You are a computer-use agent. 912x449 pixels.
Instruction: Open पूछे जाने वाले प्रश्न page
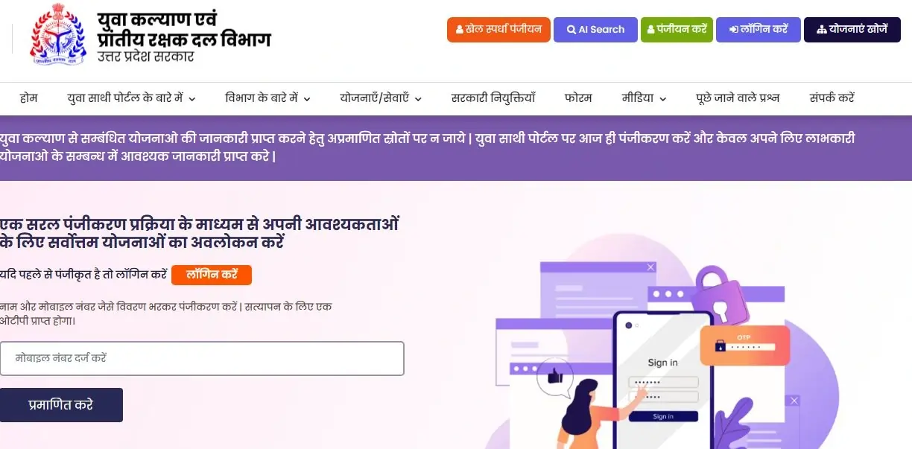click(738, 98)
